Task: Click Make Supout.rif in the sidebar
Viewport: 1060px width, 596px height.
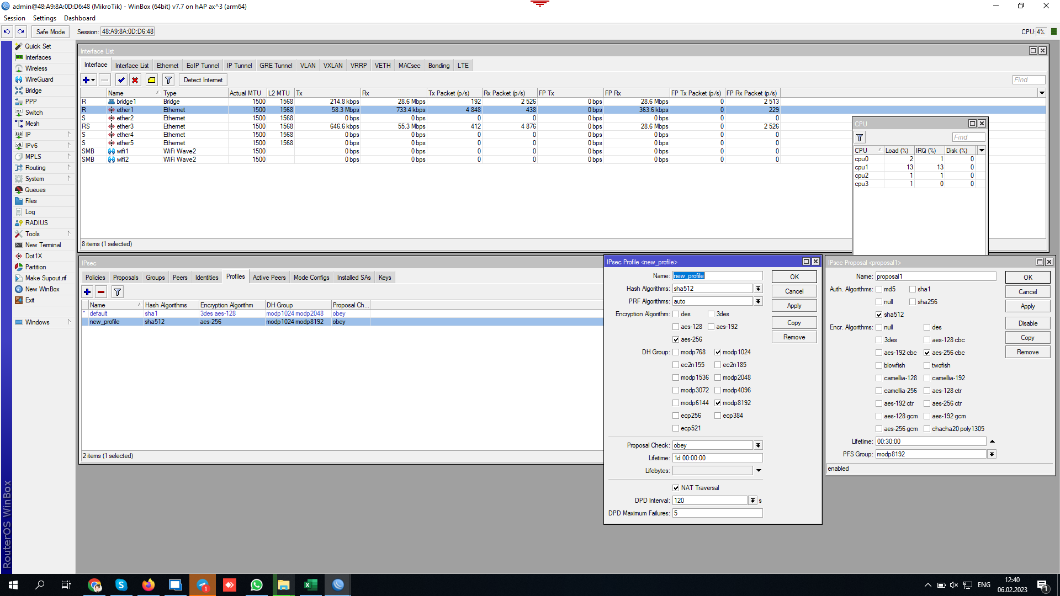Action: point(45,278)
